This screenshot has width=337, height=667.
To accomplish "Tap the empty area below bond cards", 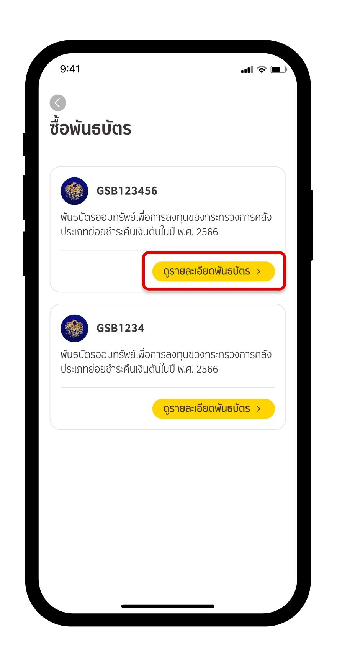I will point(168,514).
